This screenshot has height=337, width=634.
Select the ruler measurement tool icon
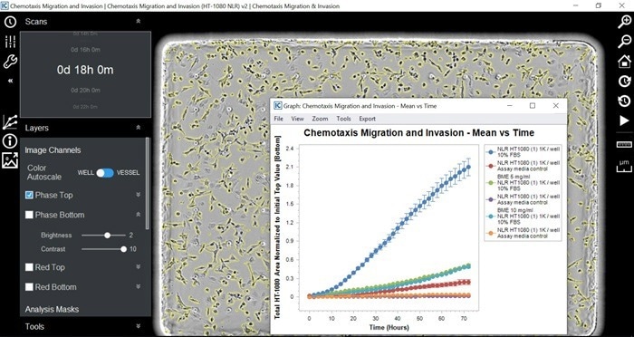click(624, 144)
